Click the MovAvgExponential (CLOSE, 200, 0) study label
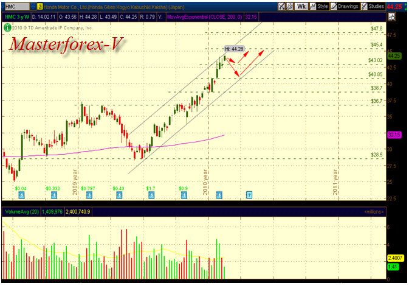Screen dimensions: 409x285 pyautogui.click(x=204, y=17)
